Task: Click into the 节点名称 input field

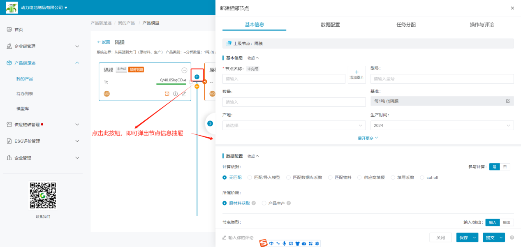Action: pos(284,78)
